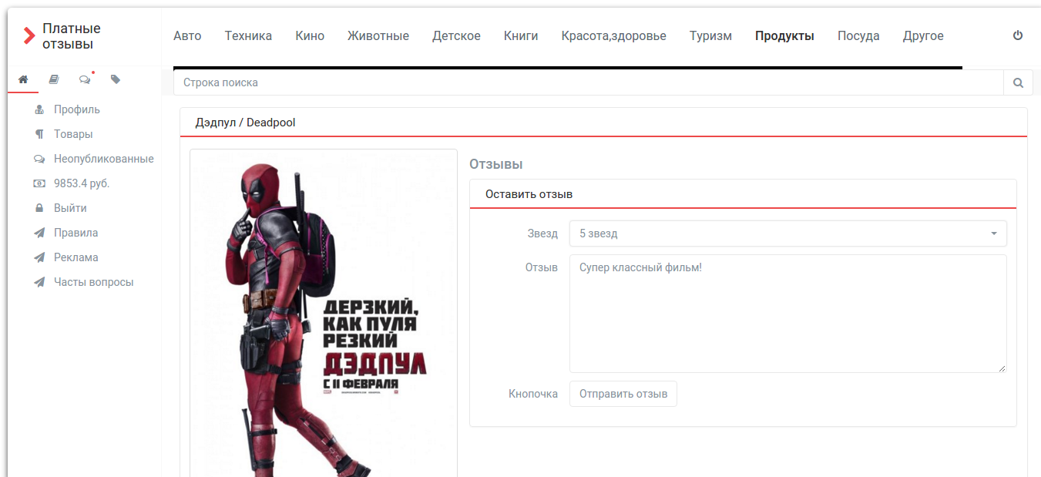This screenshot has height=477, width=1041.
Task: Open the Часты вопросы link
Action: tap(93, 282)
